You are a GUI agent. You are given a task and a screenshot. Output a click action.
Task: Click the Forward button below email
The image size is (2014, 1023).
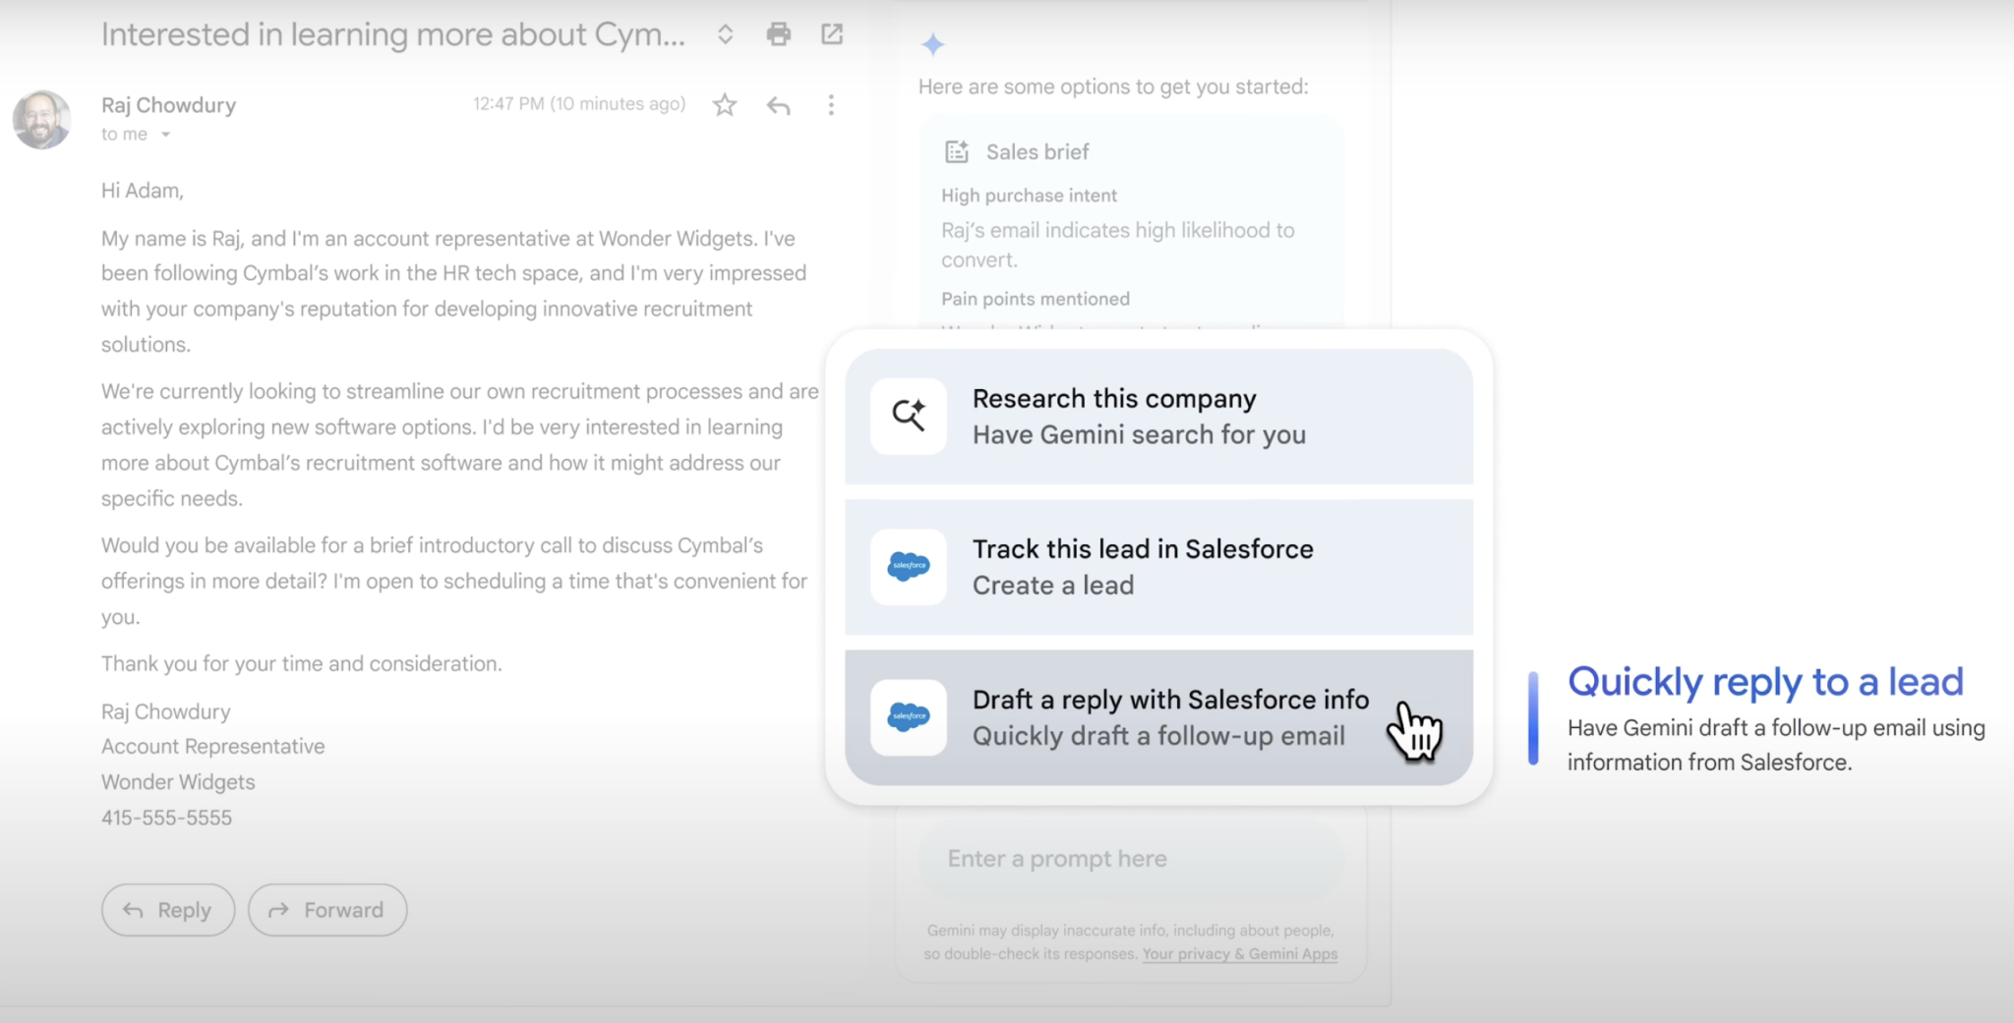[x=327, y=910]
